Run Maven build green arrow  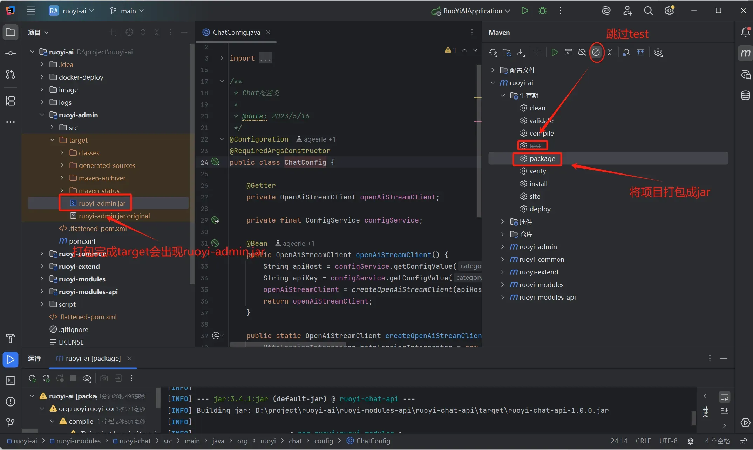(555, 53)
